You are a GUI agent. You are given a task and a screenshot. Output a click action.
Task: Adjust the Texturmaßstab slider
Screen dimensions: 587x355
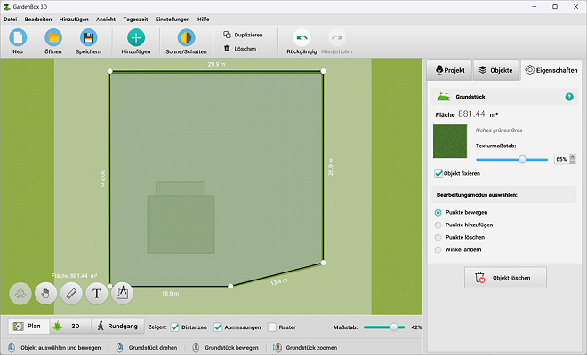tap(522, 160)
